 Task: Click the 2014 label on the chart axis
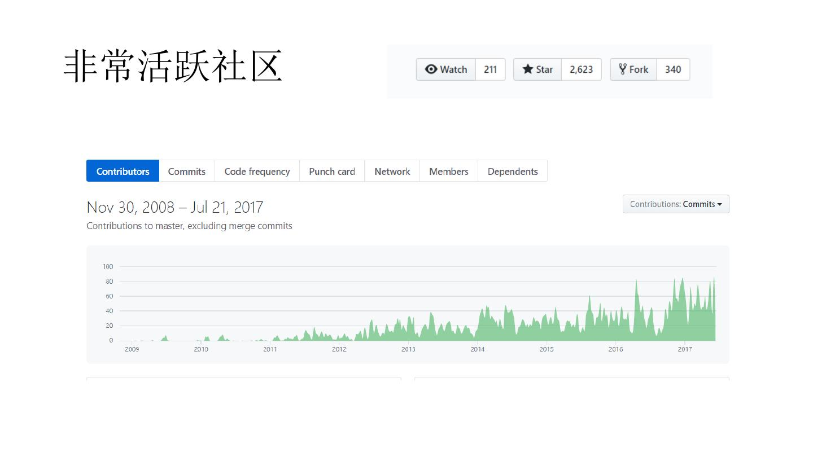pyautogui.click(x=477, y=349)
